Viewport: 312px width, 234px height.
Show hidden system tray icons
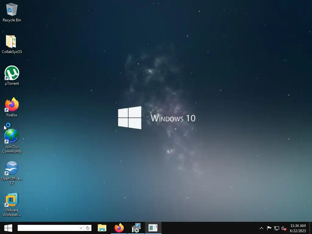(261, 228)
